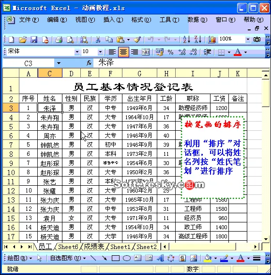Open Print Preview magnifier icon
Viewport: 271px width, 275px height.
pyautogui.click(x=70, y=40)
